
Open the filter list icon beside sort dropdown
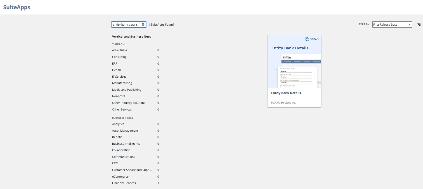click(x=419, y=24)
